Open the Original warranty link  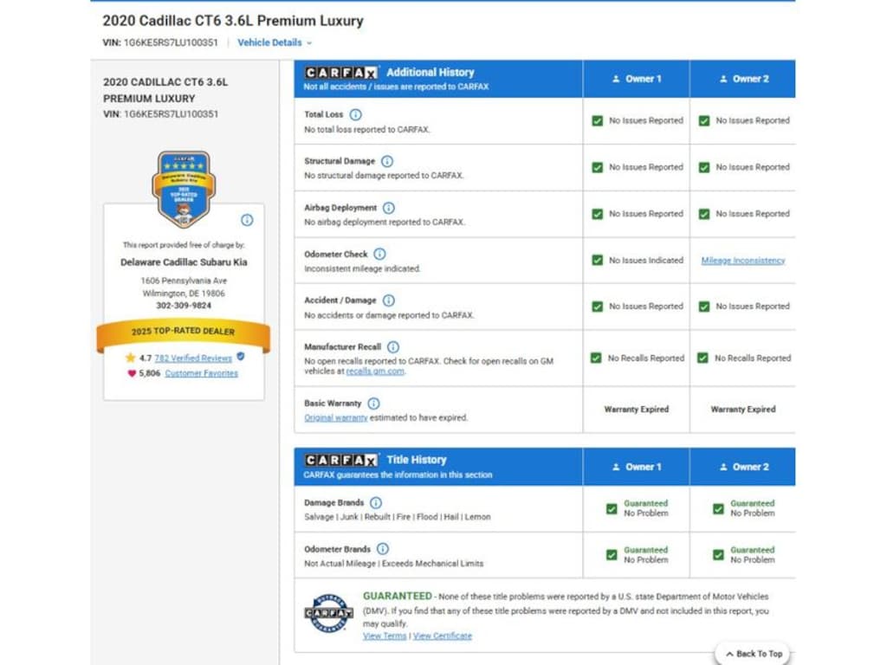pyautogui.click(x=336, y=418)
